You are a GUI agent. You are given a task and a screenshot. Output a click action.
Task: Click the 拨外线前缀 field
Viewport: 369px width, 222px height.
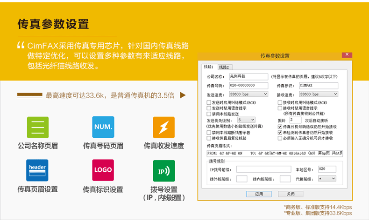tap(241, 179)
